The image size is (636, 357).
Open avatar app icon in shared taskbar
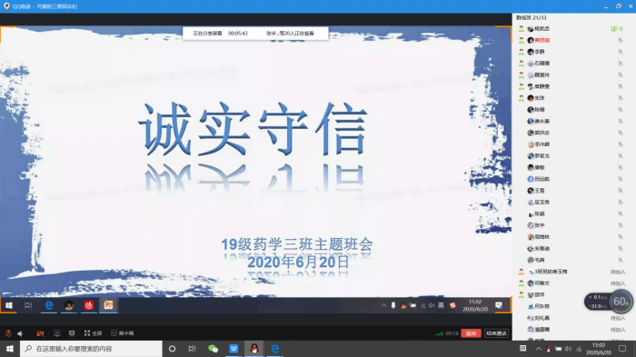point(68,305)
